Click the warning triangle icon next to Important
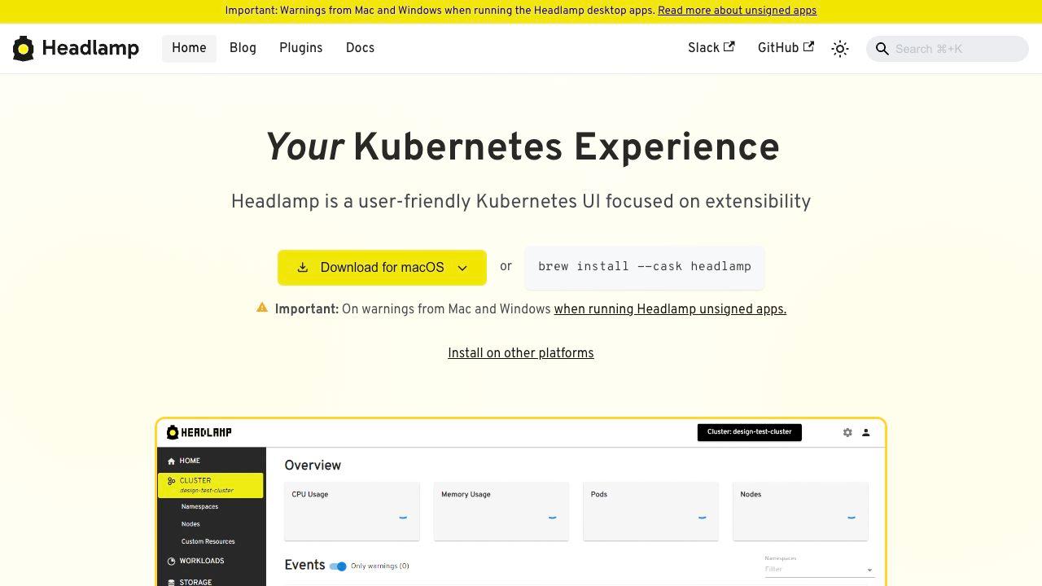This screenshot has width=1042, height=586. coord(262,308)
